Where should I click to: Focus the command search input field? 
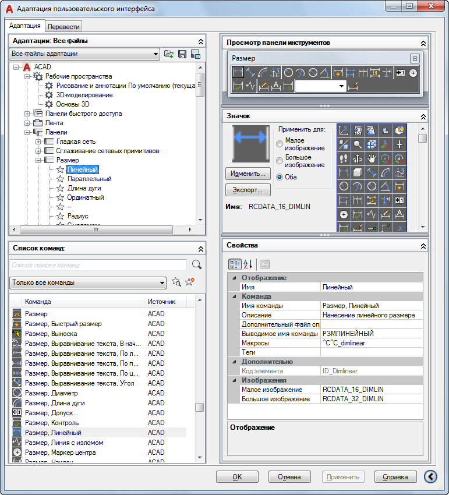(98, 265)
